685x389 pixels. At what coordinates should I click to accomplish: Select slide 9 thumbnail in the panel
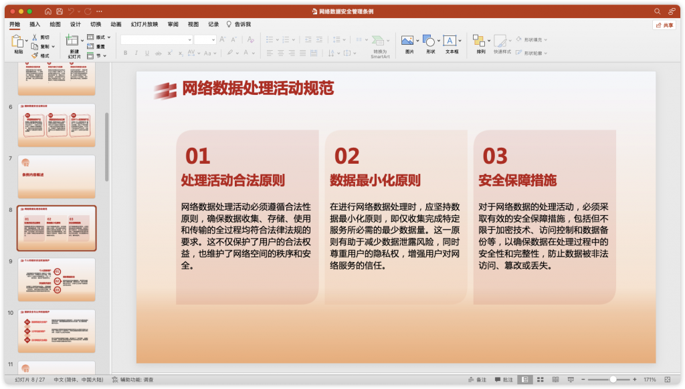[x=57, y=279]
